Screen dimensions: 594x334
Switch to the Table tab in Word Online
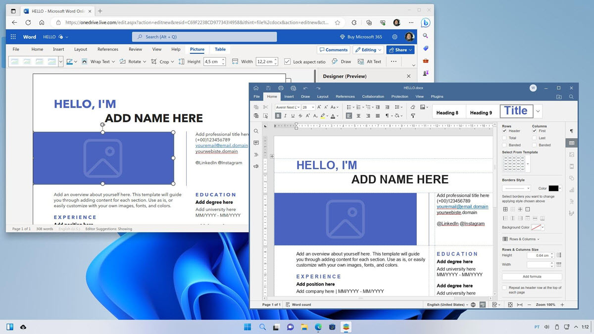point(220,49)
